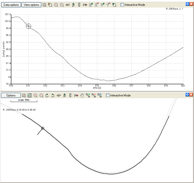The height and width of the screenshot is (183, 194).
Task: Pan the speed graph right
Action: click(x=85, y=5)
